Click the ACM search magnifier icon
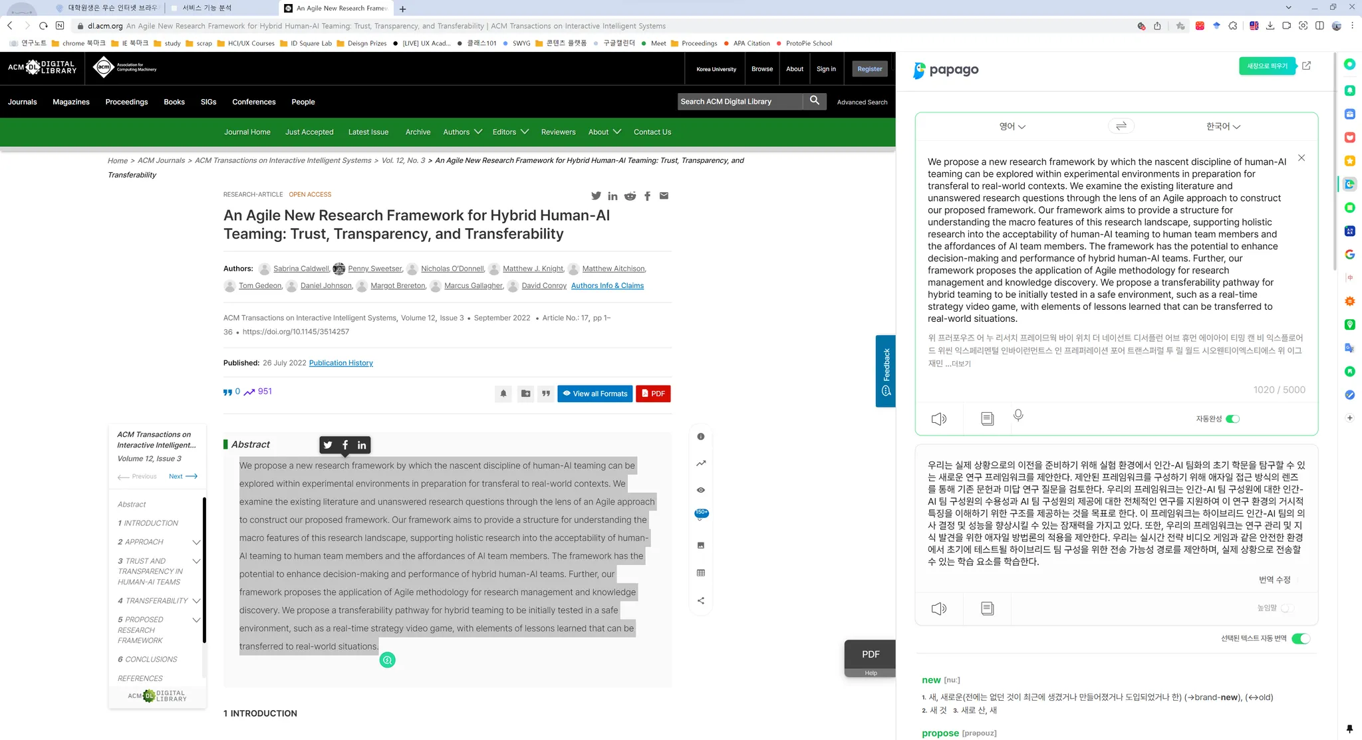The image size is (1362, 740). pos(814,101)
